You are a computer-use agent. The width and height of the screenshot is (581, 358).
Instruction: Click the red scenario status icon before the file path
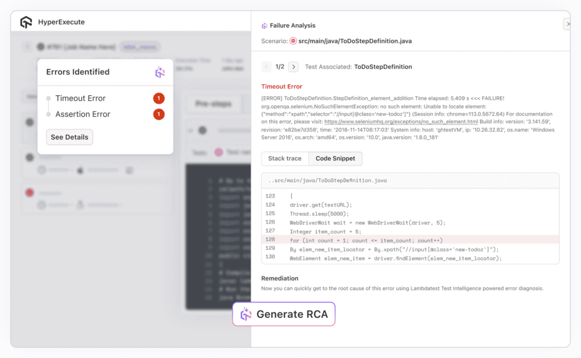click(x=293, y=41)
